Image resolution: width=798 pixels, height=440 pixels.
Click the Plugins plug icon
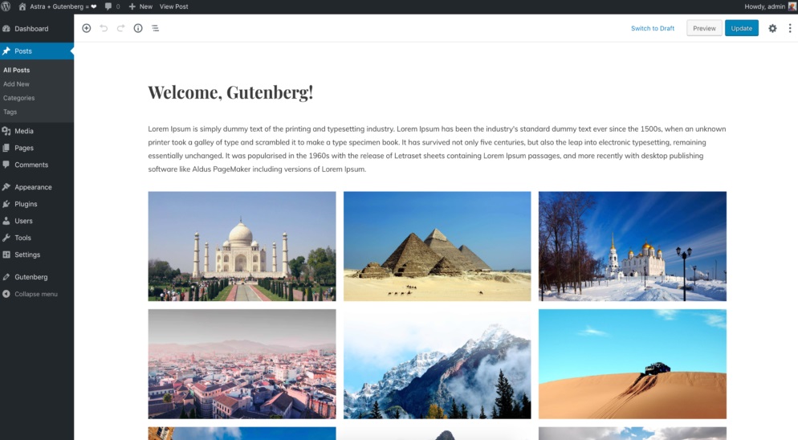[x=6, y=204]
